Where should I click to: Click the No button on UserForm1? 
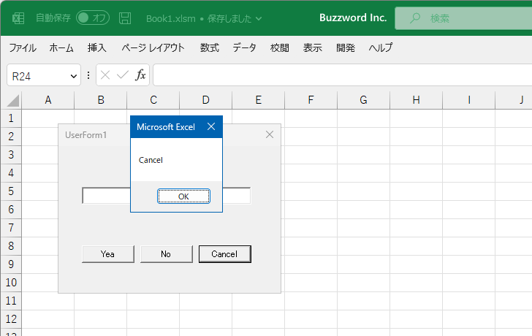coord(167,254)
